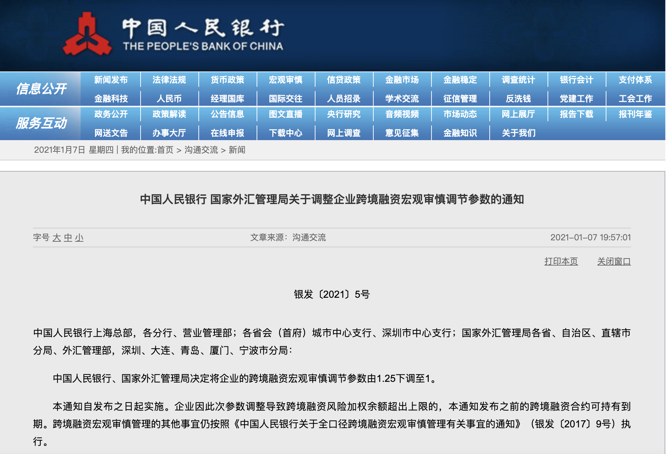666x454 pixels.
Task: Open 党建工作 link
Action: pyautogui.click(x=576, y=99)
